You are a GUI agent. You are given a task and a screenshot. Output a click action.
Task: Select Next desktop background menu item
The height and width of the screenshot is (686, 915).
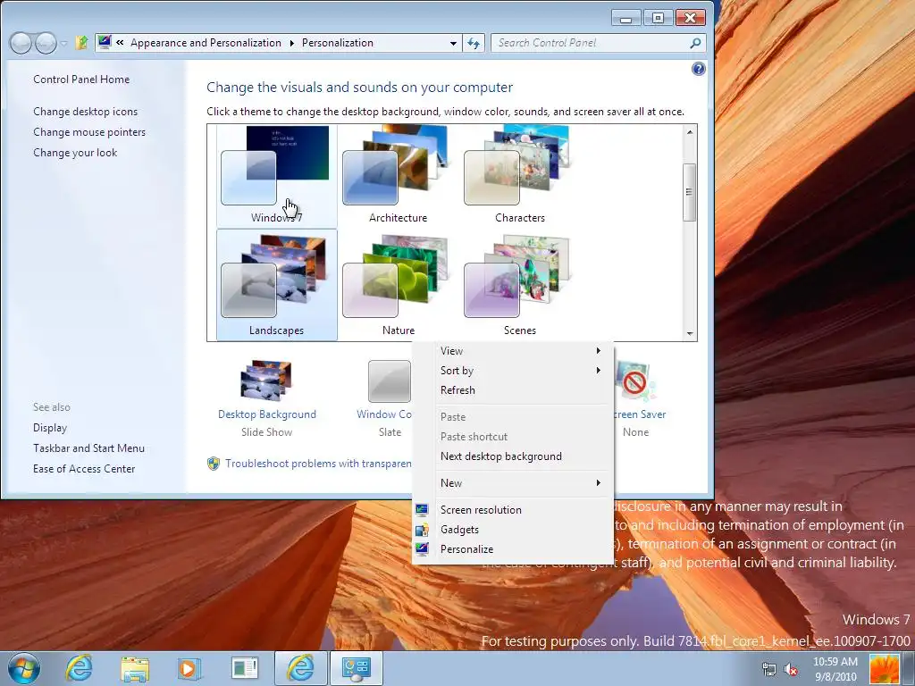tap(512, 456)
